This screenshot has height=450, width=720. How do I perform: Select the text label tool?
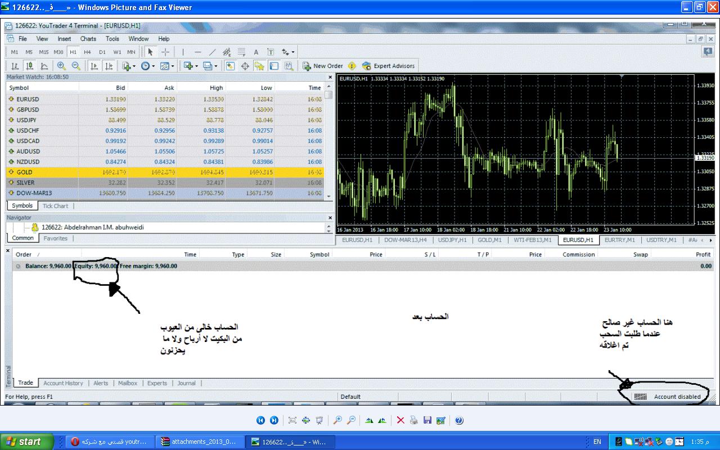click(x=271, y=52)
